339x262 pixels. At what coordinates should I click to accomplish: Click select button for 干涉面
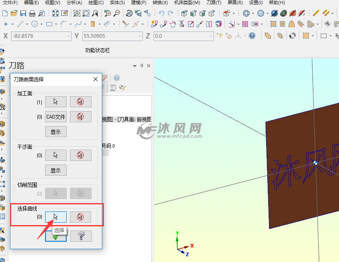56,155
